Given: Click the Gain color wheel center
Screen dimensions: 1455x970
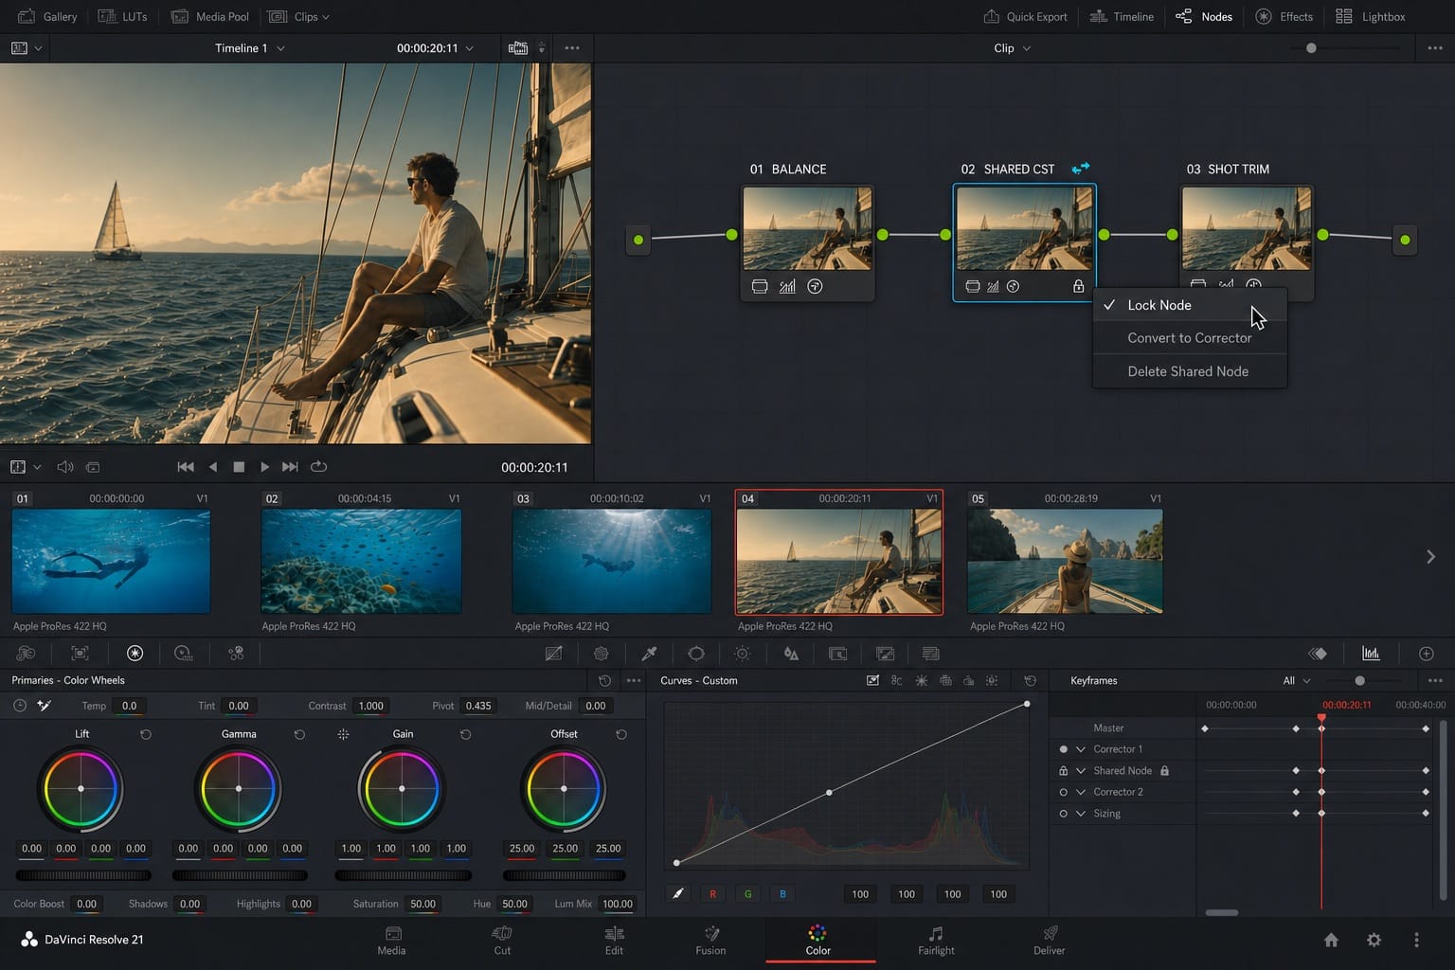Looking at the screenshot, I should point(402,788).
